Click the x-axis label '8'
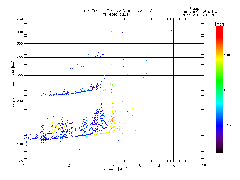 point(159,165)
